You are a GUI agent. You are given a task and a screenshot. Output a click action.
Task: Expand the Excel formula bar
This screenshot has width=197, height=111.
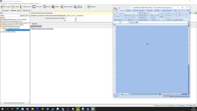coord(188,22)
